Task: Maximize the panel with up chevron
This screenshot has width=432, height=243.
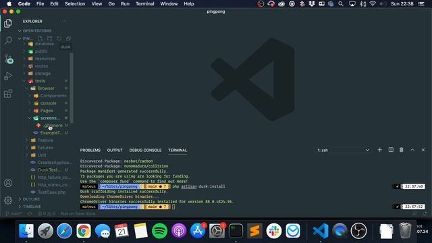Action: pos(412,150)
